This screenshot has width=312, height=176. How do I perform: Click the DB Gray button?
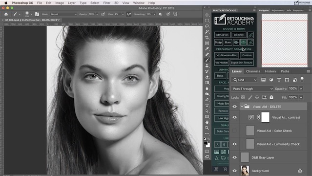point(239,35)
